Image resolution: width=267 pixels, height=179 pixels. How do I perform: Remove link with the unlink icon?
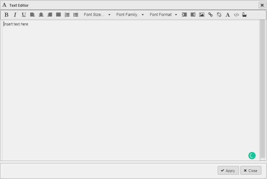[x=219, y=15]
